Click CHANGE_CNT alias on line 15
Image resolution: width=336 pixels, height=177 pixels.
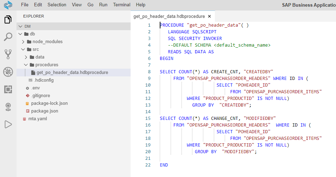click(224, 118)
